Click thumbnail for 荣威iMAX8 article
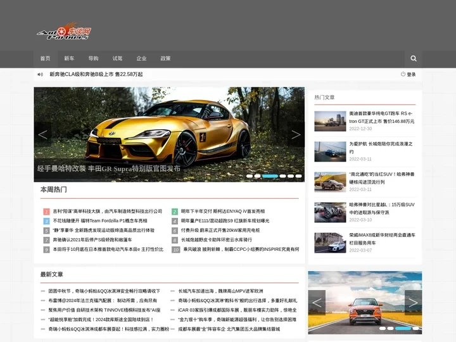 pyautogui.click(x=330, y=243)
